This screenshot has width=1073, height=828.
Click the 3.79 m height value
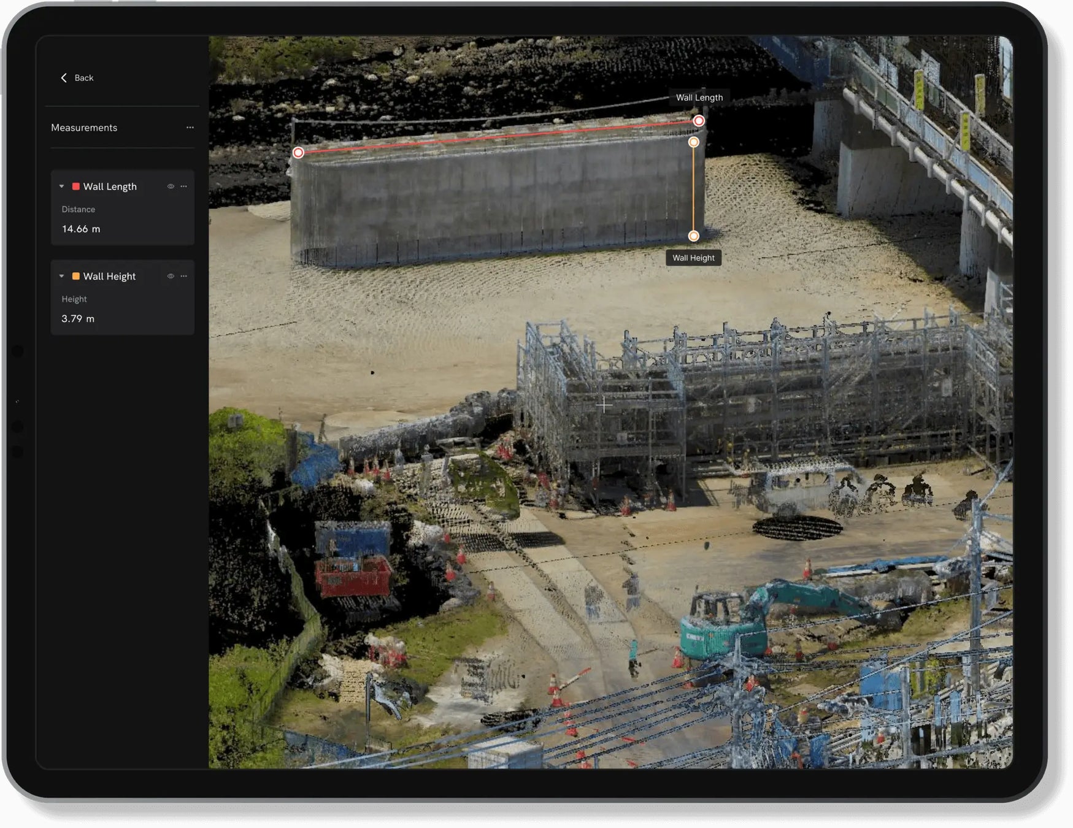coord(78,318)
